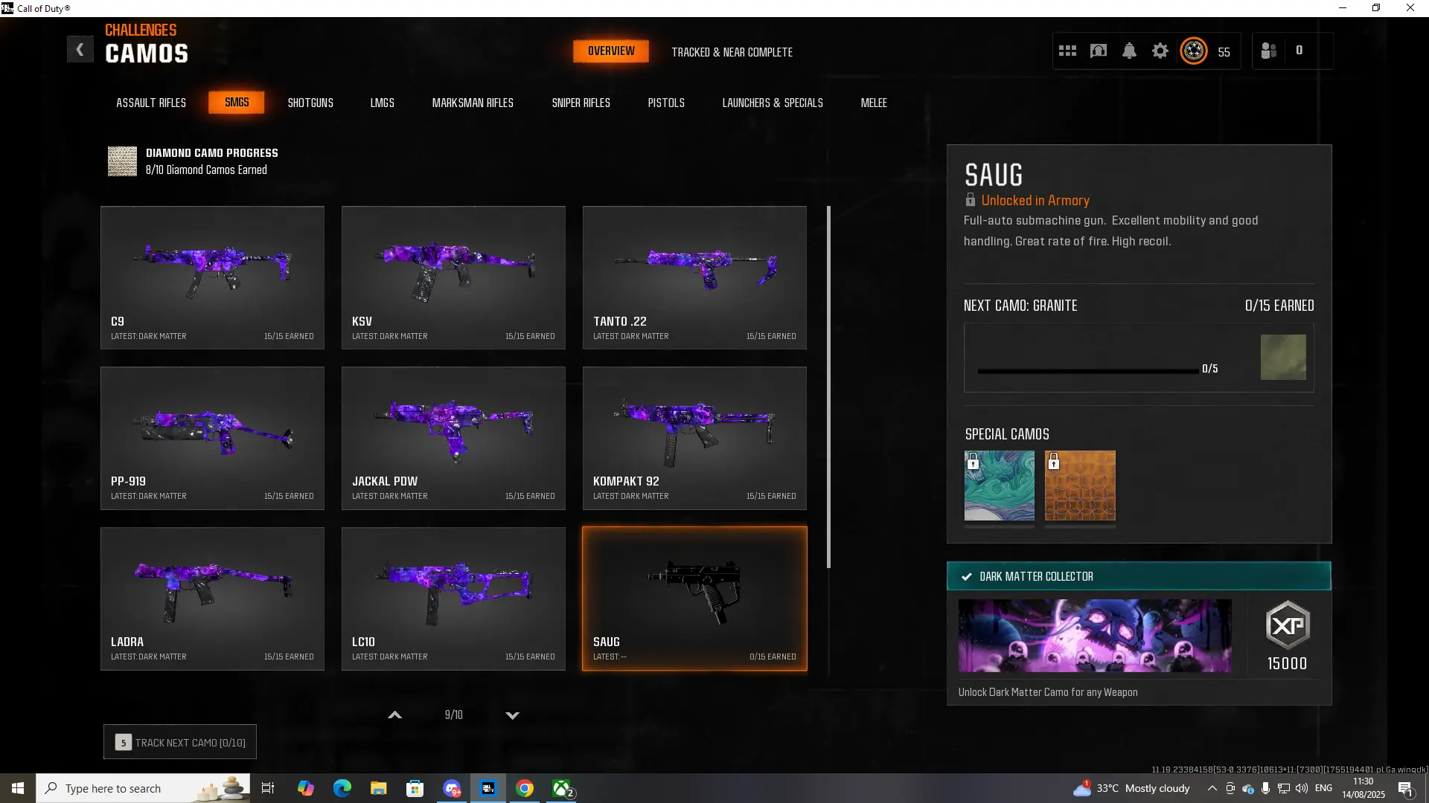Select the locked teal swirl special camo
1429x803 pixels.
point(999,486)
